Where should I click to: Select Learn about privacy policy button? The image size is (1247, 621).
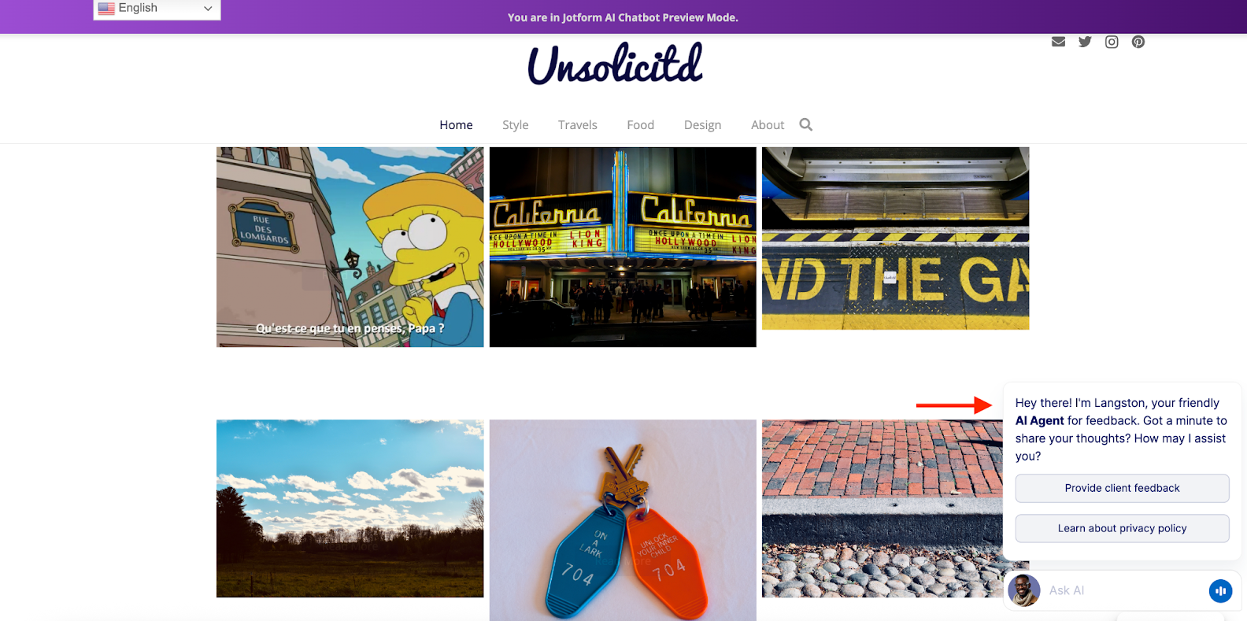(x=1122, y=528)
